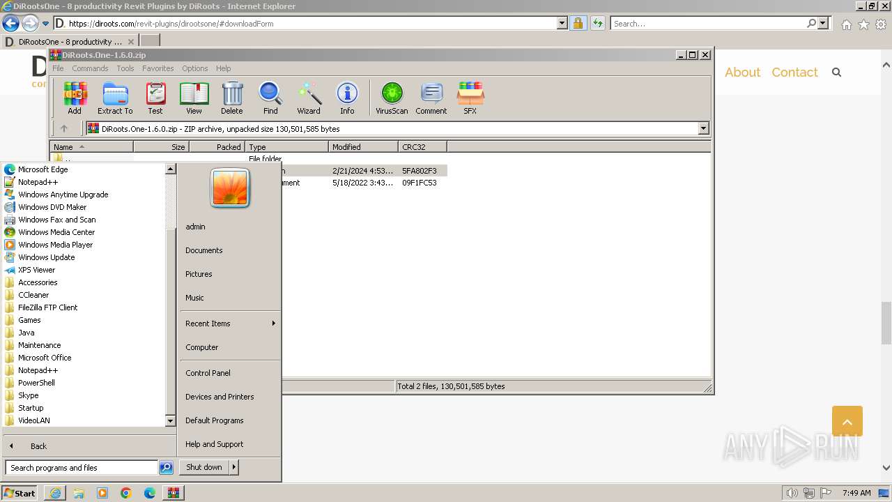Viewport: 892px width, 502px height.
Task: Open Internet Explorer tools gear
Action: (881, 24)
